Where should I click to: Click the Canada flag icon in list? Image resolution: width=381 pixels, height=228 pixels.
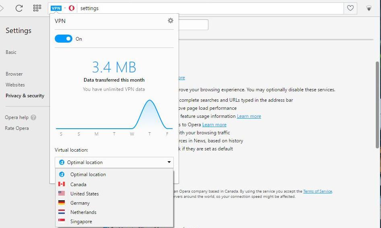62,184
